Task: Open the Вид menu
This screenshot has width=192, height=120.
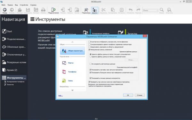Action: [16, 5]
